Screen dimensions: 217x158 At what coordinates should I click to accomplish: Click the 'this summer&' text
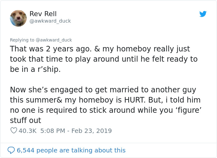29,100
